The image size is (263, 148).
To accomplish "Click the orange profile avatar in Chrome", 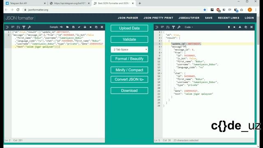I will tap(250, 10).
